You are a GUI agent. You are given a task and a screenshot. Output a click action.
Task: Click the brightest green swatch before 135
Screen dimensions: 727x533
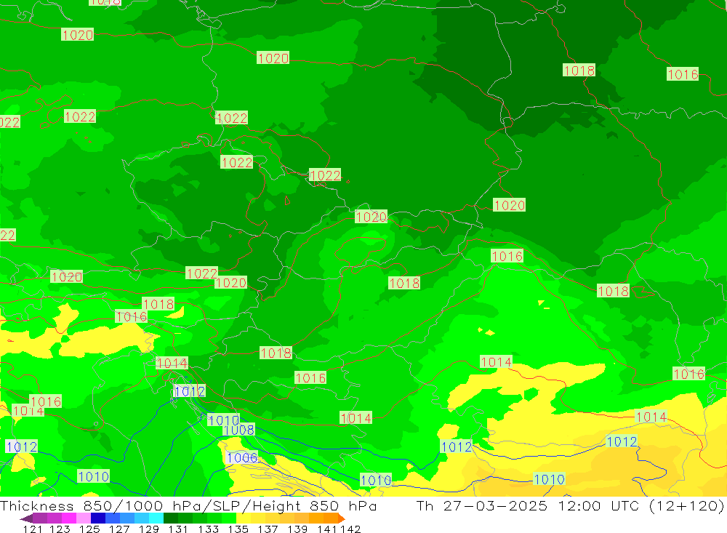point(229,518)
